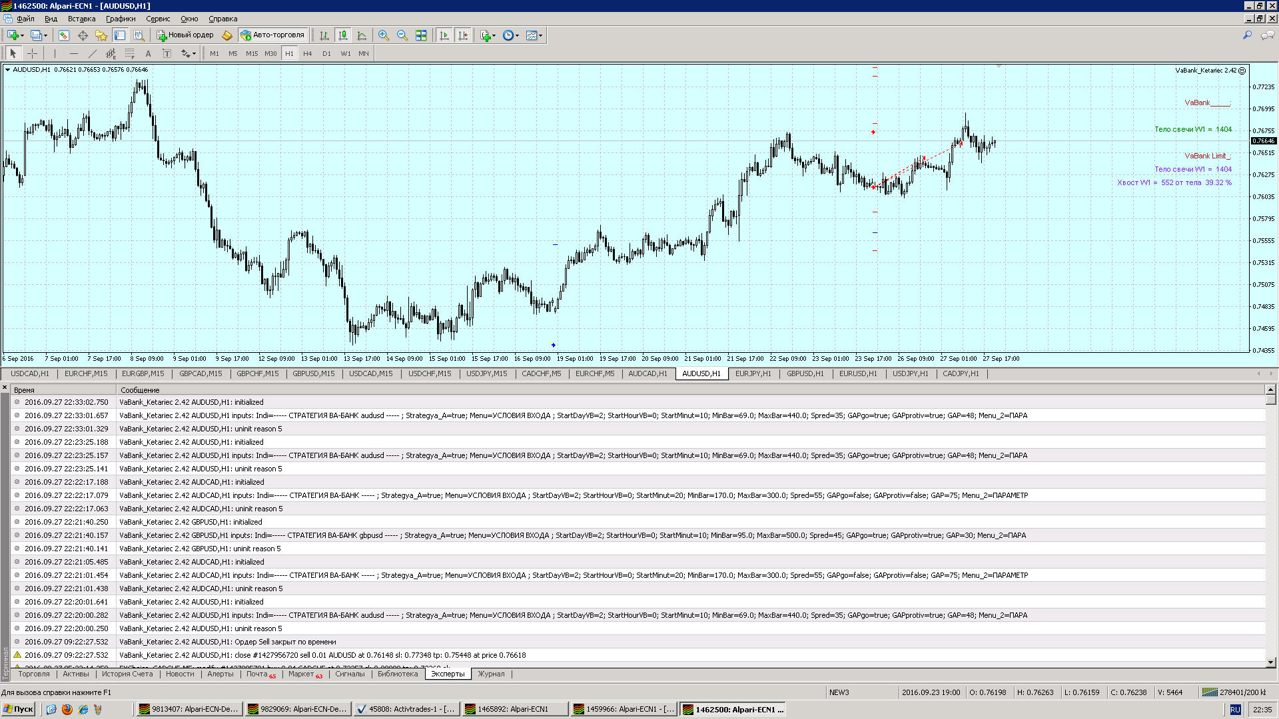Select the M15 timeframe
The width and height of the screenshot is (1279, 719).
coord(252,53)
